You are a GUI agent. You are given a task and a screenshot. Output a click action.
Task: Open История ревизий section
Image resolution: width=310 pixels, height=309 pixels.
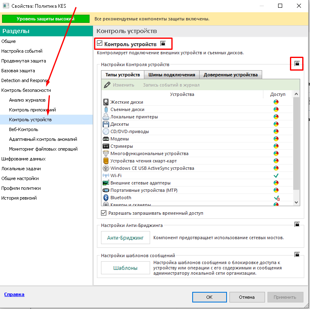click(x=47, y=198)
